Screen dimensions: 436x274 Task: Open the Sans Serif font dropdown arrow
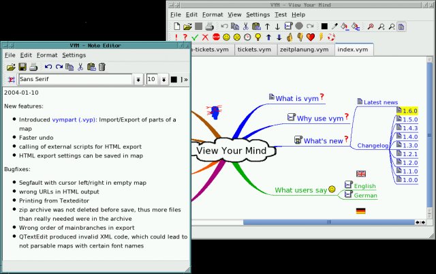coord(138,80)
